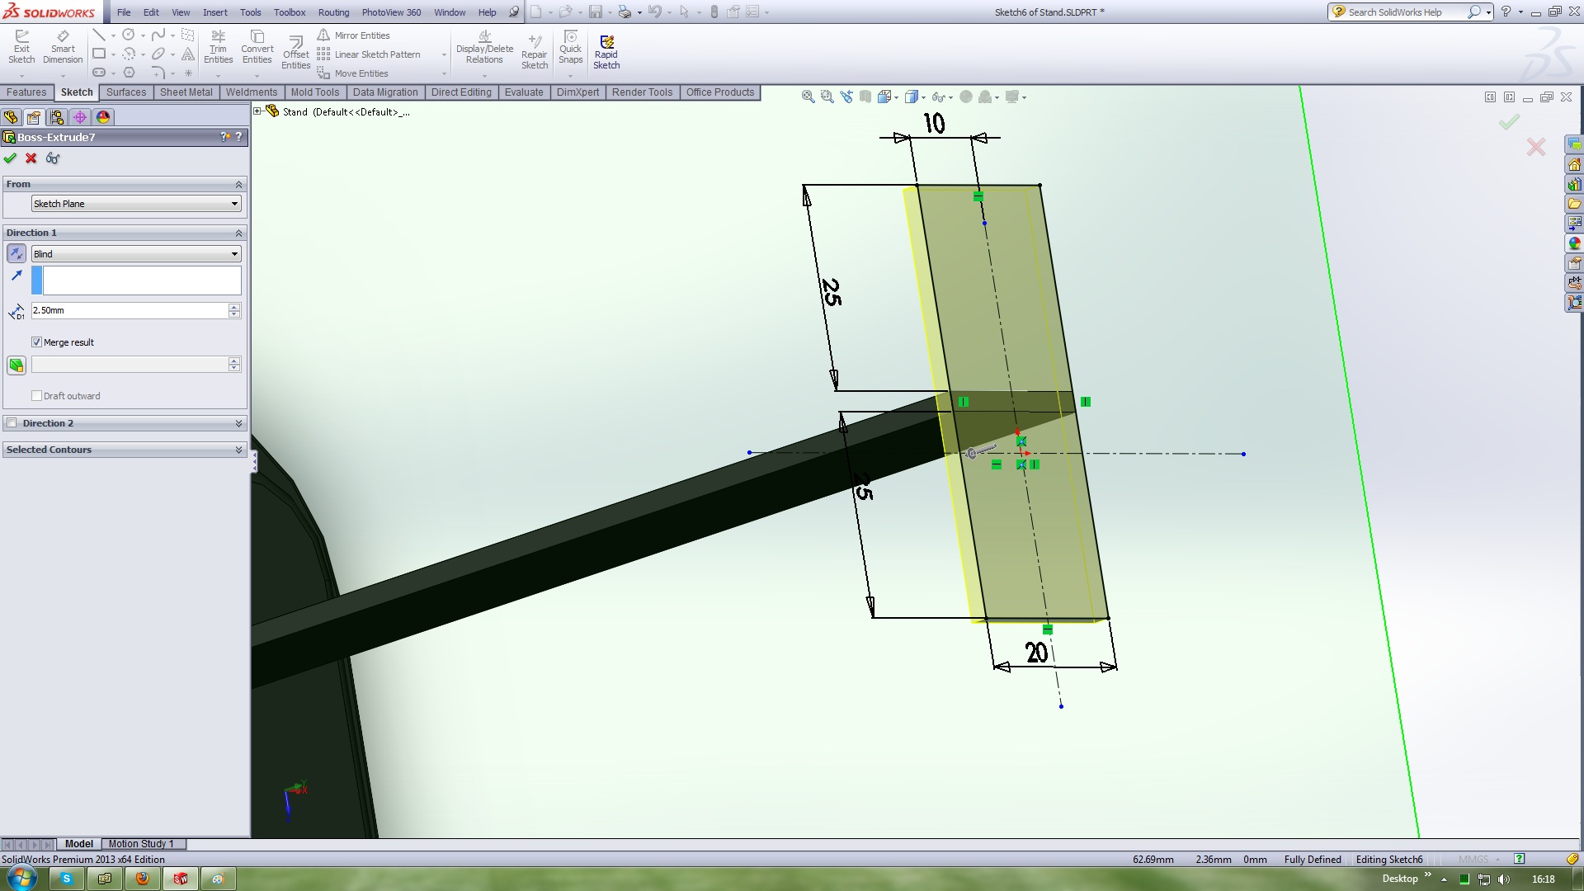
Task: Select the Smart Dimension tool
Action: pos(63,47)
